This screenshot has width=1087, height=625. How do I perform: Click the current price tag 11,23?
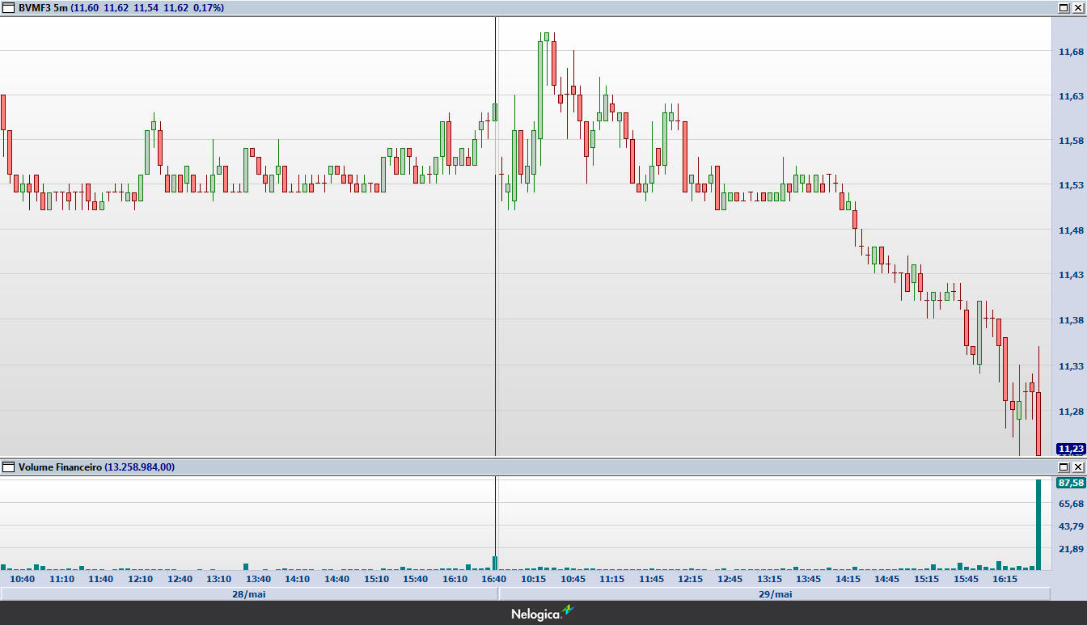click(x=1070, y=449)
